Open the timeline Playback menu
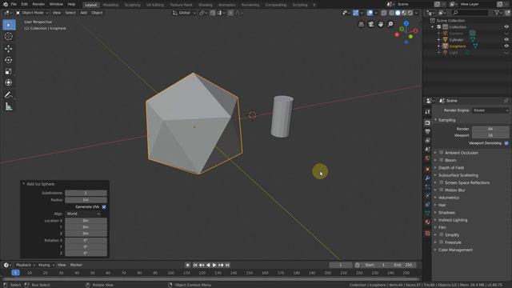The height and width of the screenshot is (288, 512). (x=25, y=265)
